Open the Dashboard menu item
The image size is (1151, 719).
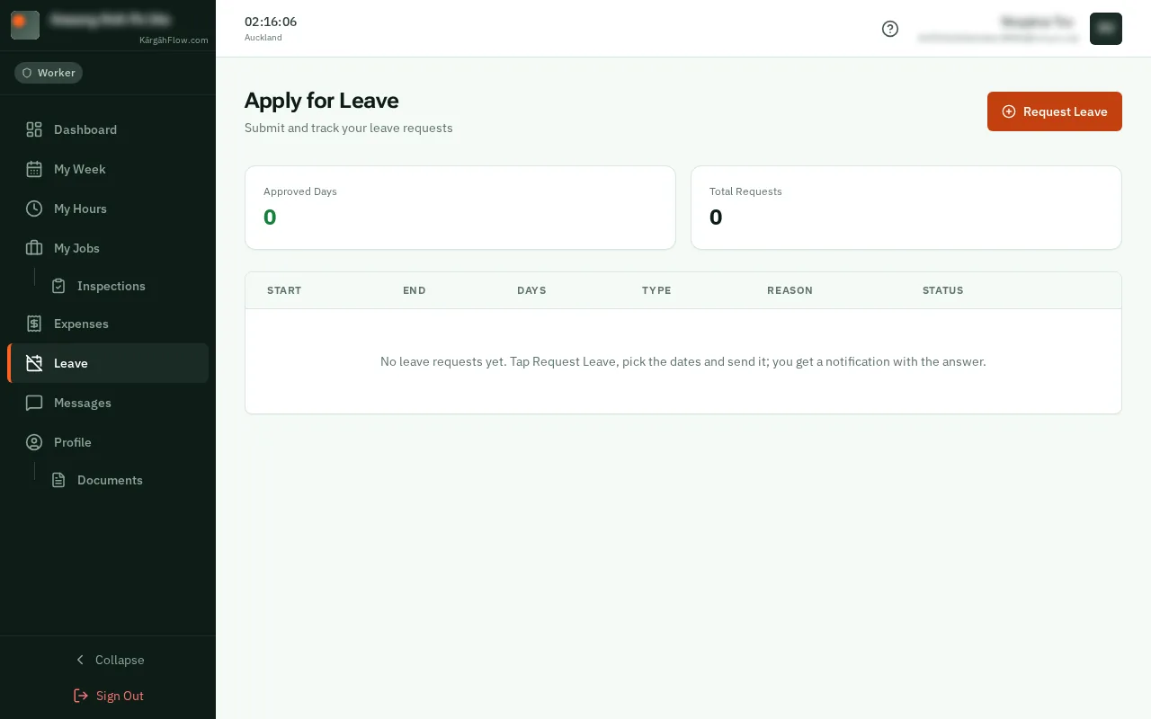[x=108, y=129]
